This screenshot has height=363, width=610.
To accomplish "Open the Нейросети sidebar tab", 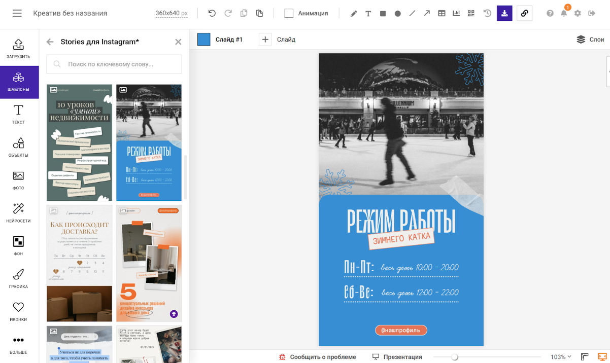I will click(x=19, y=213).
